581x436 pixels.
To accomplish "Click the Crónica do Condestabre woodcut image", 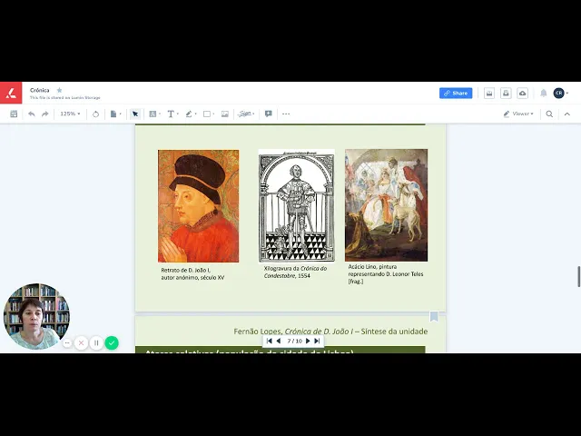I will (x=297, y=205).
